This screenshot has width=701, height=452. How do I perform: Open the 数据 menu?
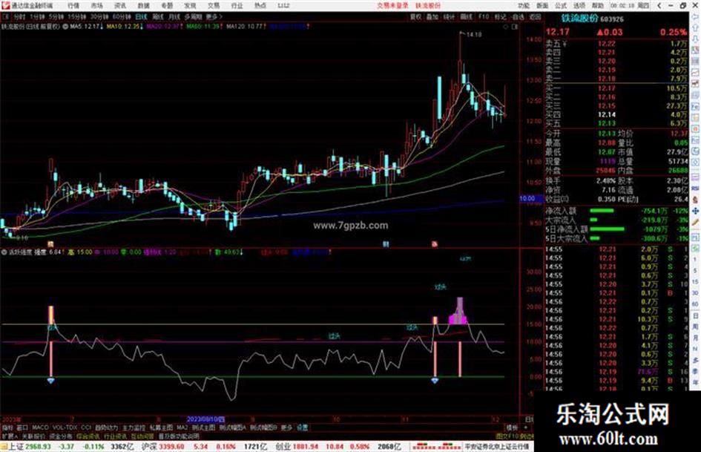(x=143, y=6)
